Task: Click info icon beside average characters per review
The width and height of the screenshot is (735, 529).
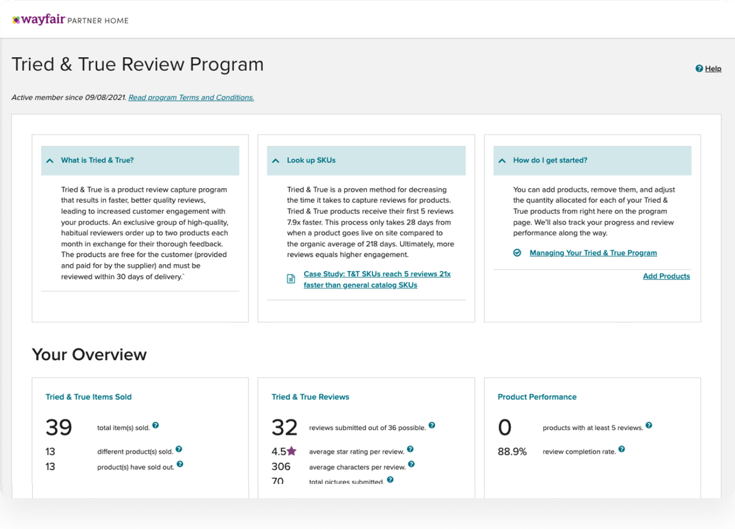Action: pos(411,464)
